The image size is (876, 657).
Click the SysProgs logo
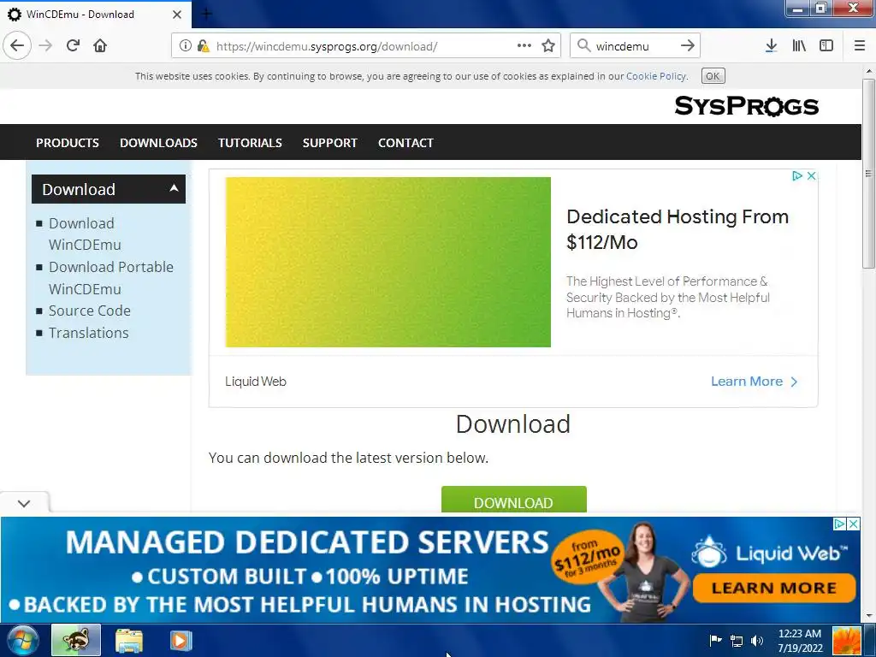pos(746,105)
